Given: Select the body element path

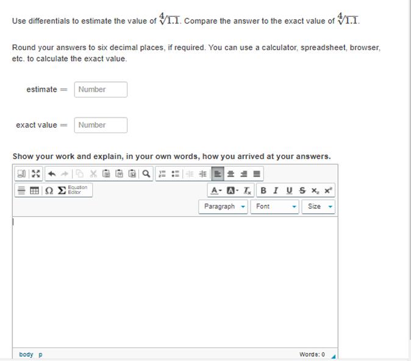Looking at the screenshot, I should 26,354.
